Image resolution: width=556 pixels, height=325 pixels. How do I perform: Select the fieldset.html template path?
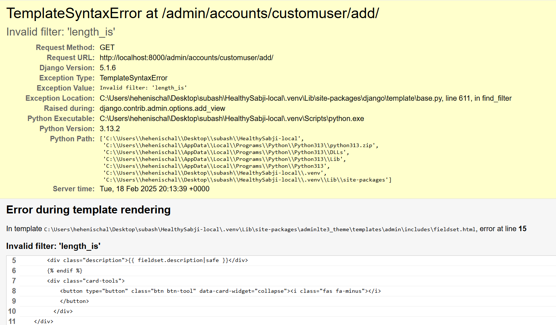tap(260, 229)
